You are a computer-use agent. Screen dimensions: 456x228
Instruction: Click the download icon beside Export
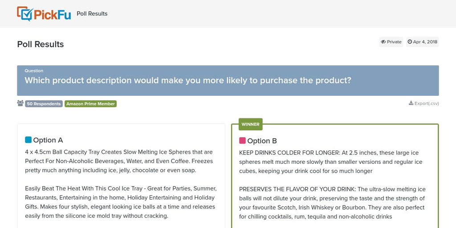[411, 103]
